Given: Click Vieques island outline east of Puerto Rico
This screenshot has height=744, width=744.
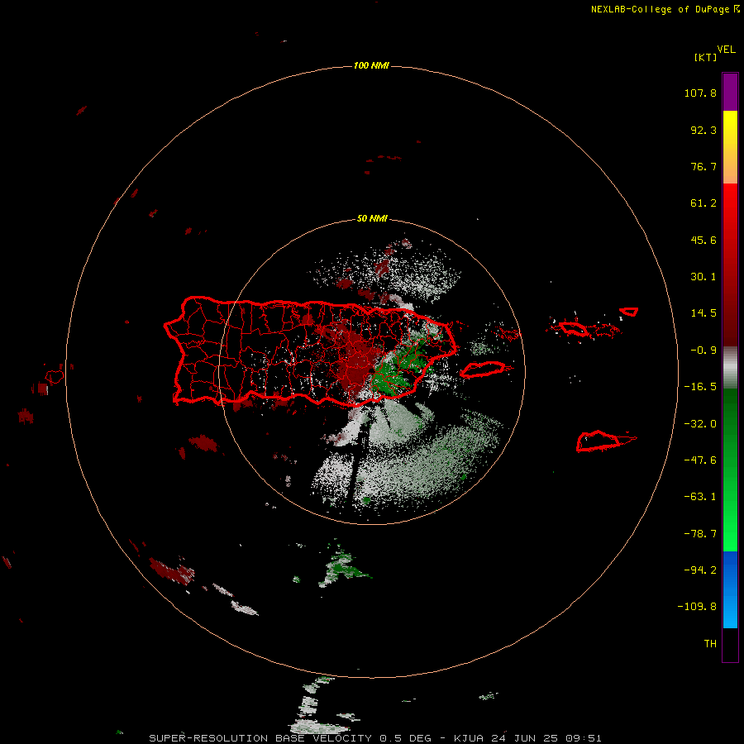Looking at the screenshot, I should coord(483,370).
